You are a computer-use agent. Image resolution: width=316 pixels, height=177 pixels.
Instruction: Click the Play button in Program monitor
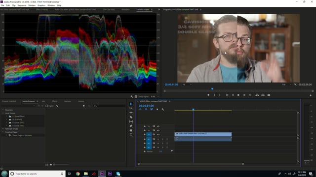pos(238,95)
